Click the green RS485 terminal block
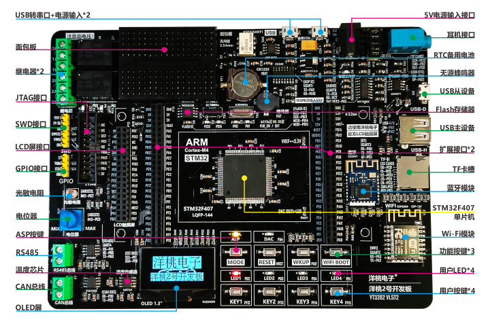This screenshot has height=332, width=490. 63,256
